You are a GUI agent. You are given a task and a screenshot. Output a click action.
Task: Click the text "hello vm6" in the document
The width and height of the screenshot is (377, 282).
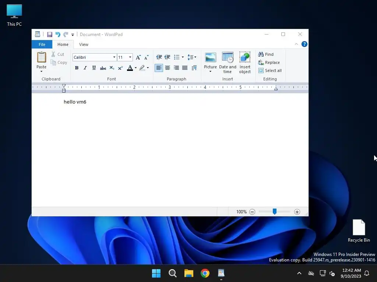click(x=75, y=102)
